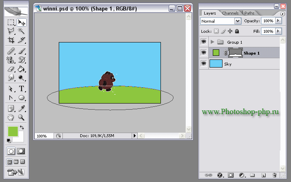Expand the Group 1 folder
The image size is (291, 182).
212,42
